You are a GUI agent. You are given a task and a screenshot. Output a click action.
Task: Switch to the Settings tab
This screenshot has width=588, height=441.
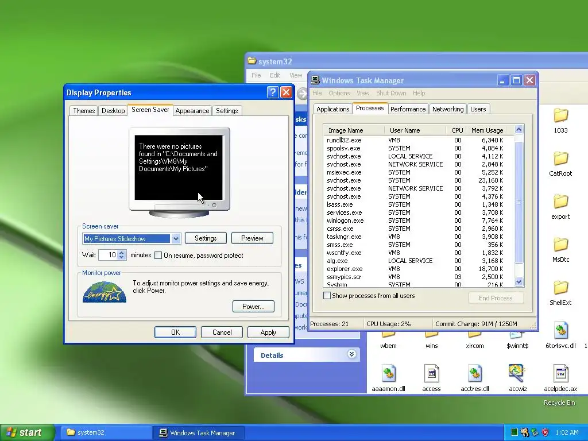click(x=227, y=111)
